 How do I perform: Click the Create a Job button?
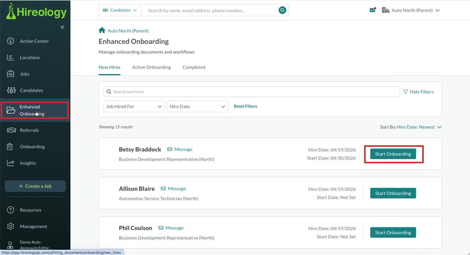click(35, 186)
